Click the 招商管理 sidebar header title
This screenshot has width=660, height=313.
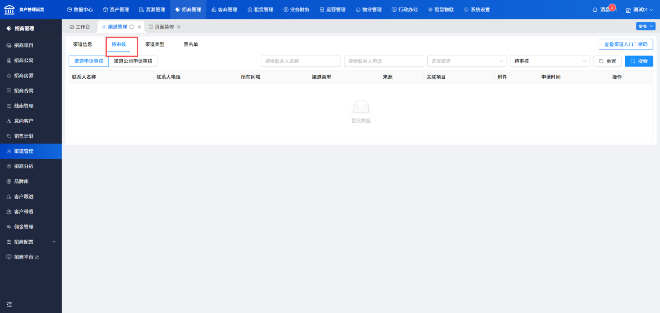coord(24,29)
